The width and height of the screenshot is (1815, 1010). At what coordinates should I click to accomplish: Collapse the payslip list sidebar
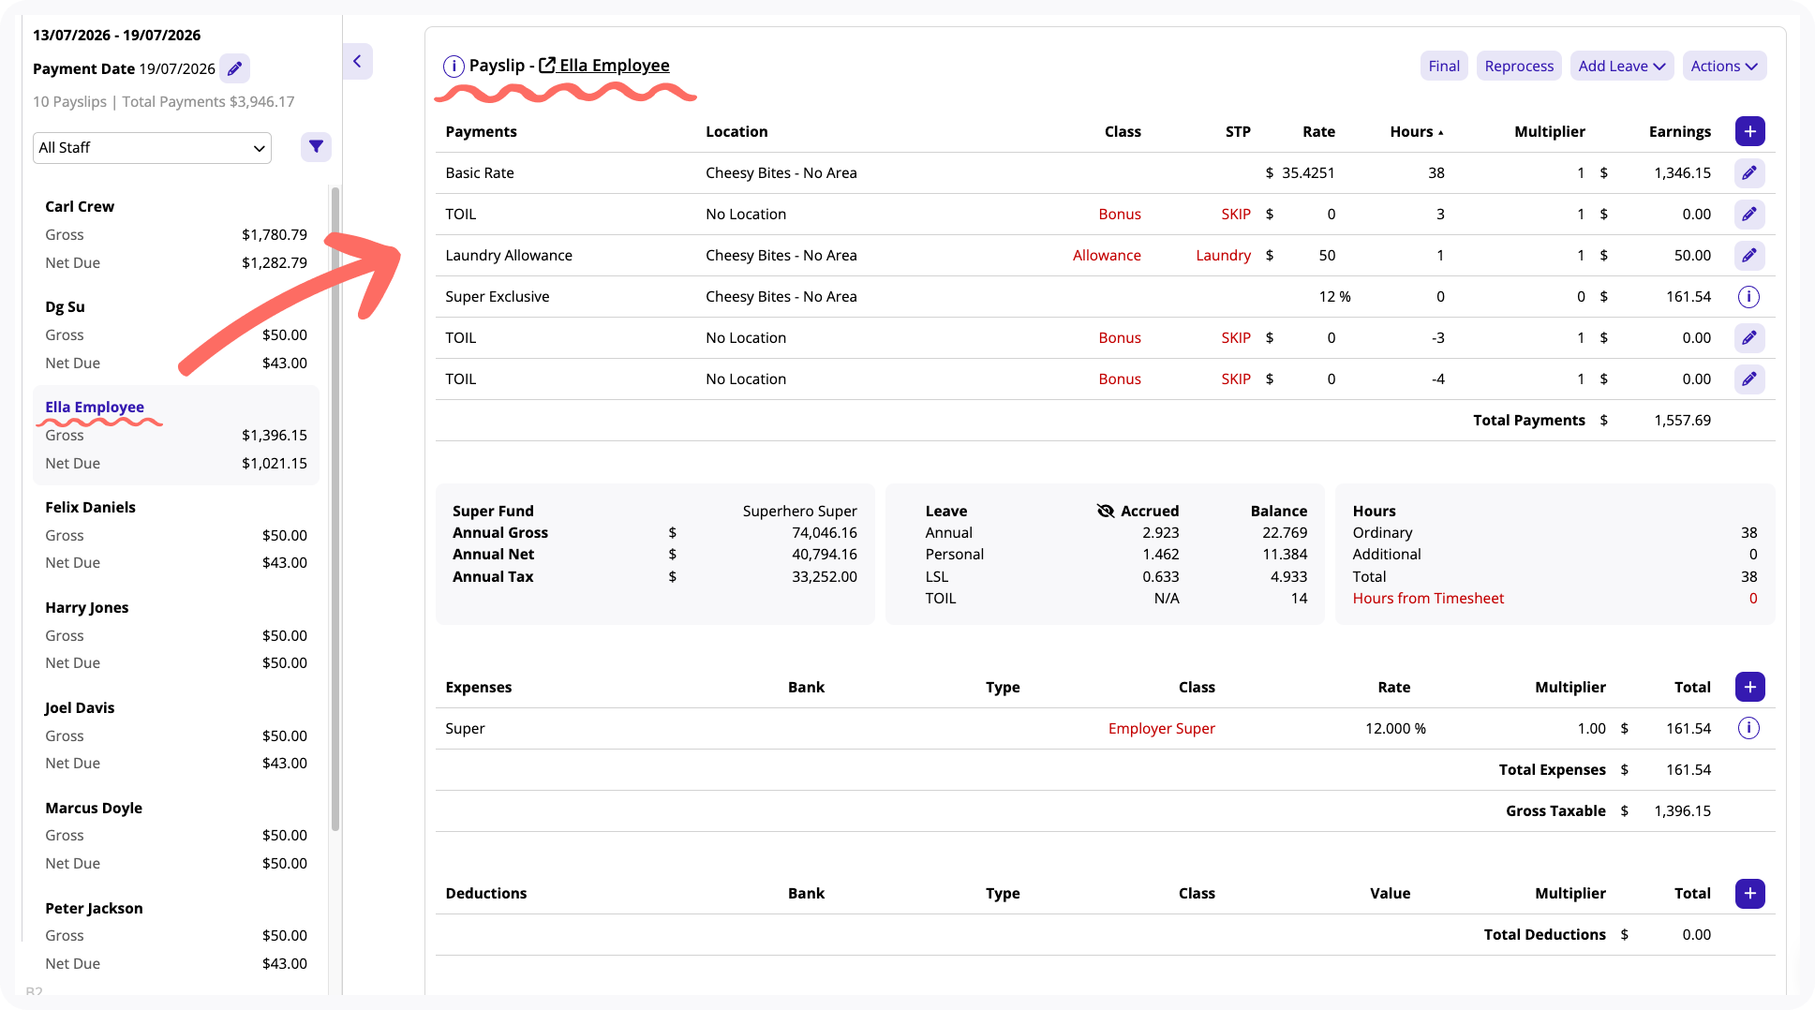pos(357,62)
